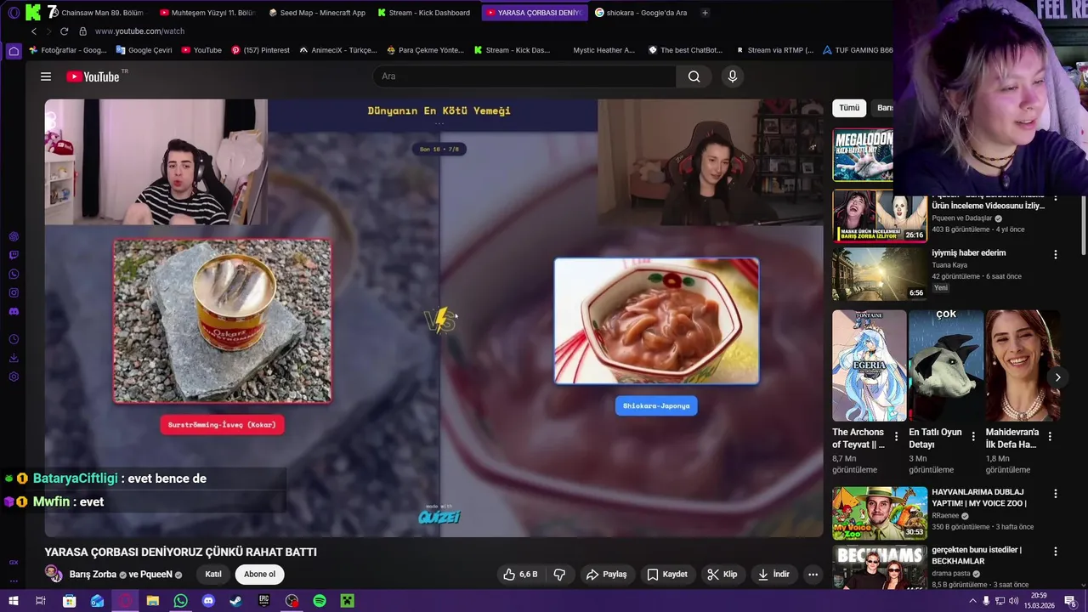
Task: Open Google Çeviri bookmark
Action: [144, 50]
